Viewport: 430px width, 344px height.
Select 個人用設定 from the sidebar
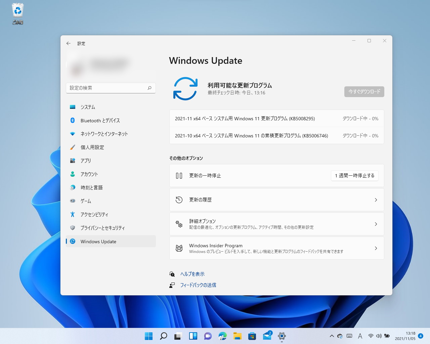[92, 147]
